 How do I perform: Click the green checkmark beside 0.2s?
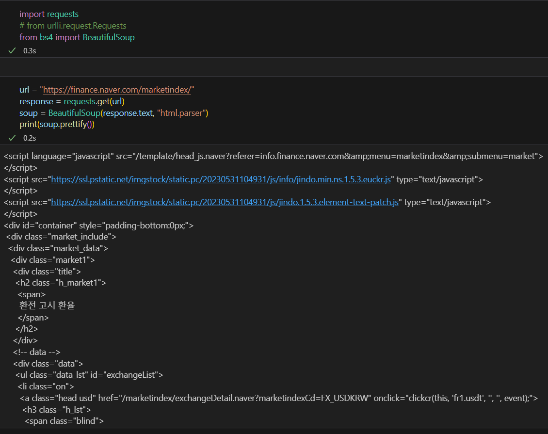[12, 138]
